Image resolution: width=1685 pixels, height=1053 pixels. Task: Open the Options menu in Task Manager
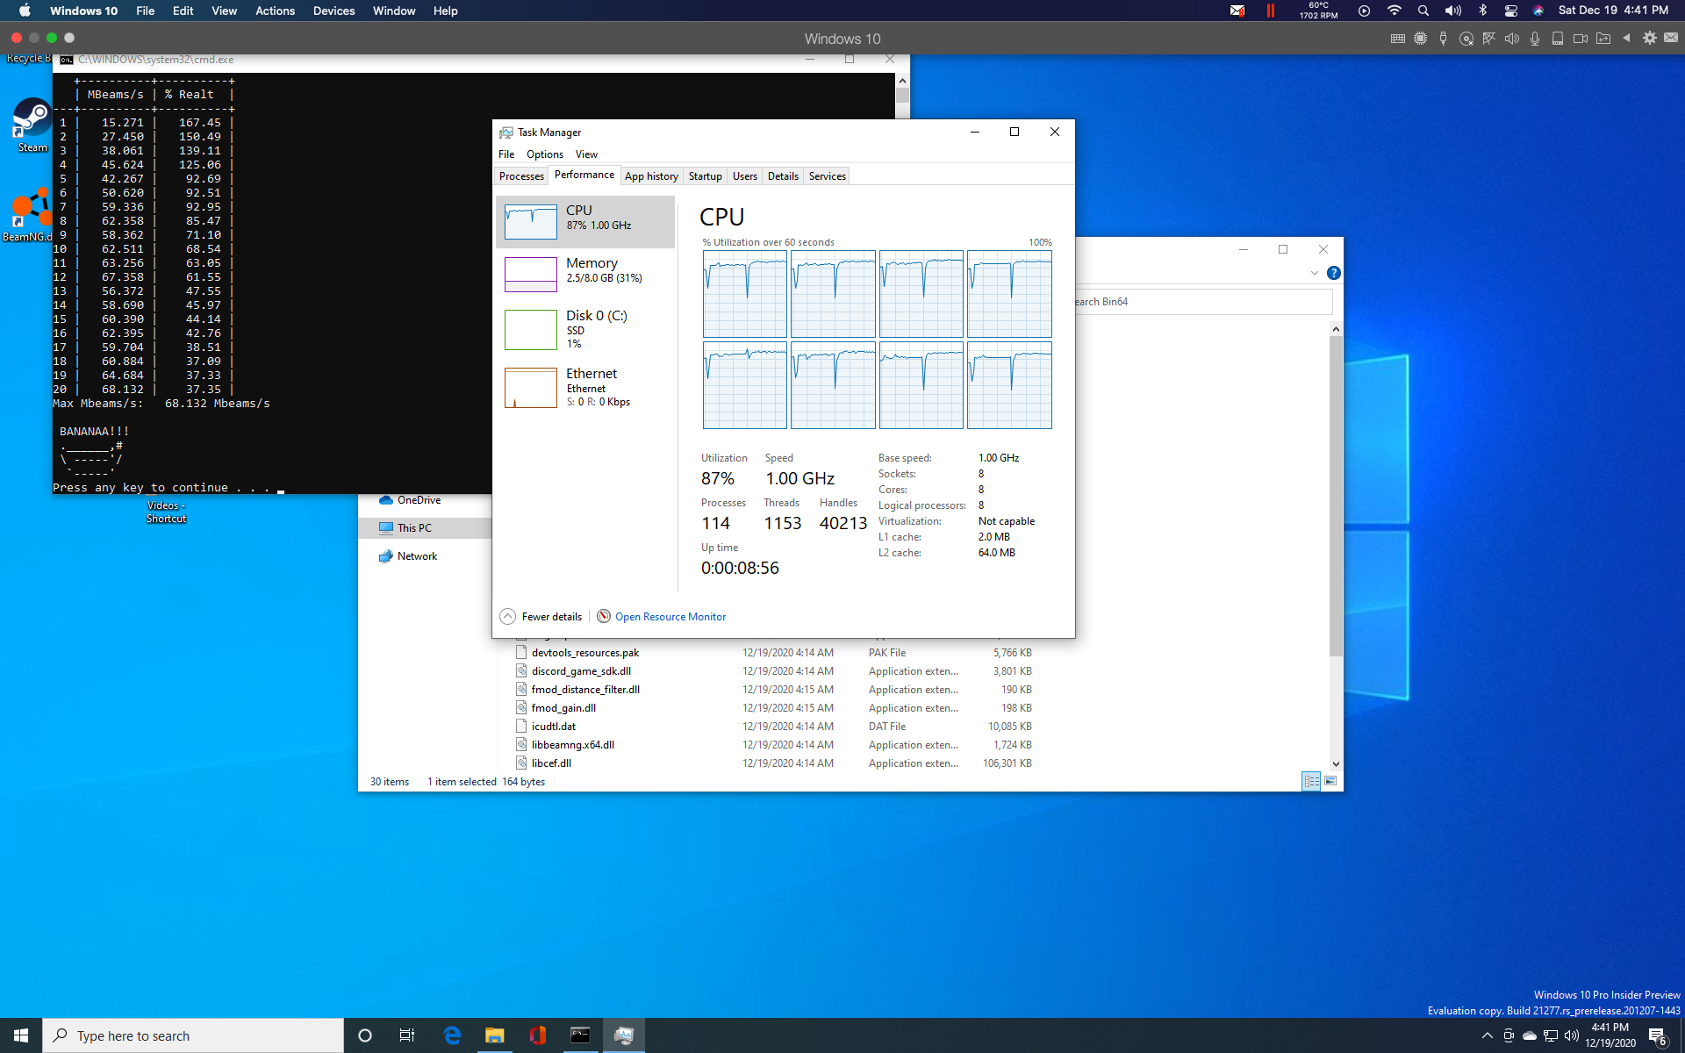point(544,154)
